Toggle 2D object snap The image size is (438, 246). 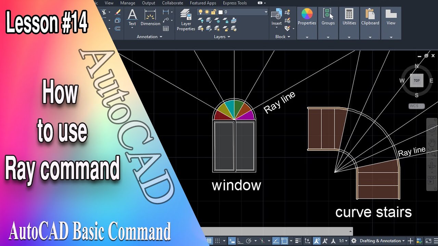pos(285,241)
